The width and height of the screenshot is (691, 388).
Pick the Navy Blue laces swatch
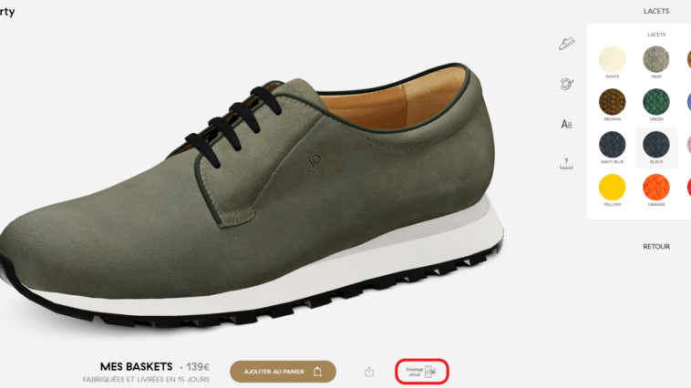point(612,145)
